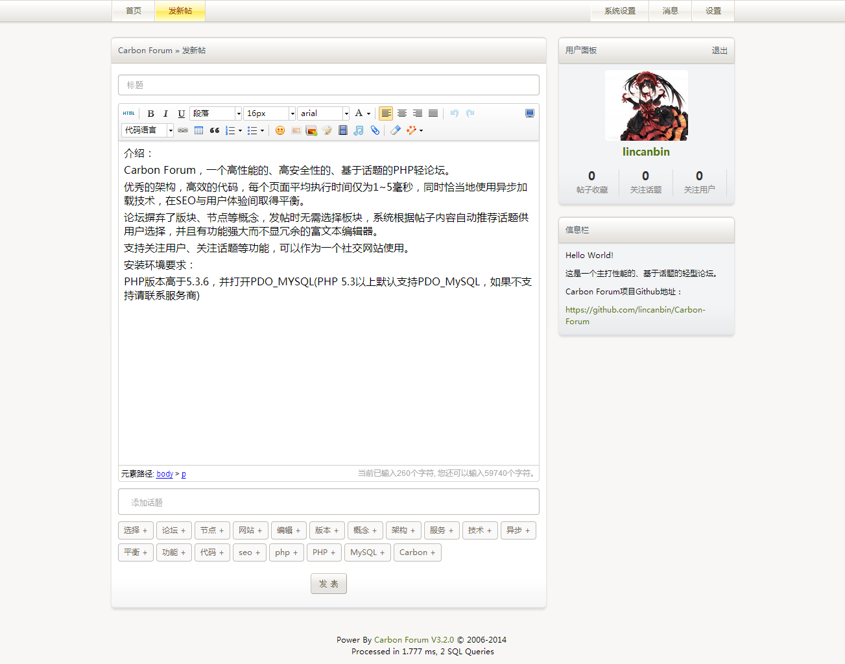This screenshot has width=845, height=664.
Task: Open the GitHub Carbon-Forum URL link
Action: [x=636, y=316]
